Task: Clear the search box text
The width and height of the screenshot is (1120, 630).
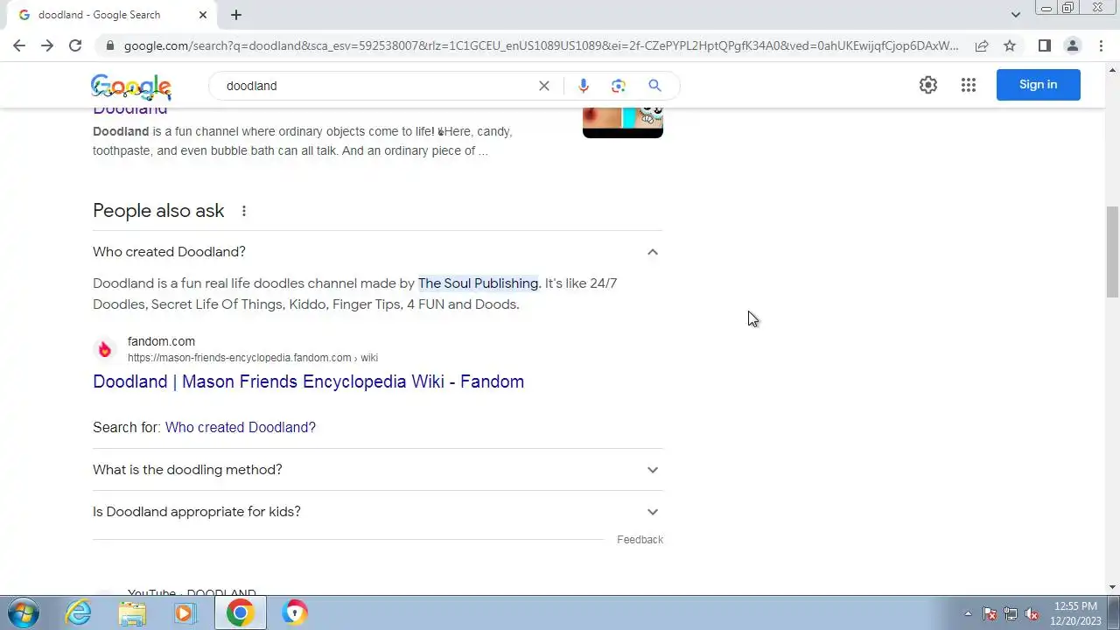Action: click(544, 86)
